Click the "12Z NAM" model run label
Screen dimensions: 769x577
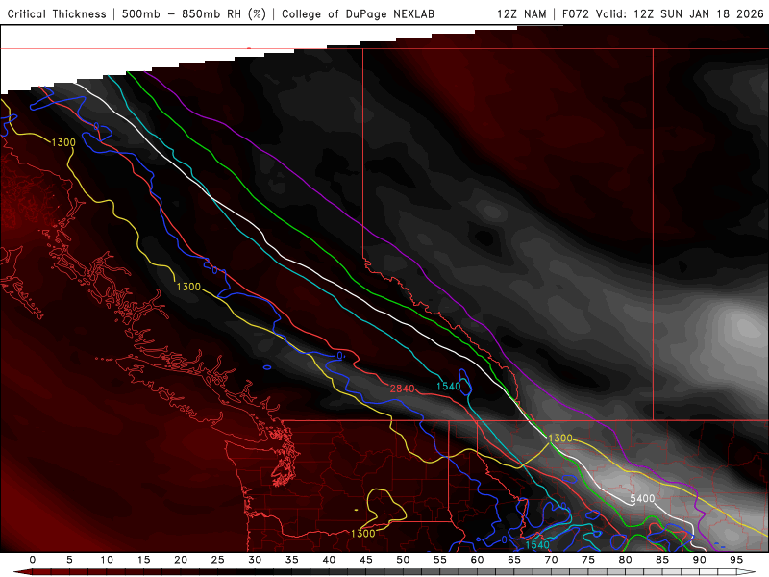coord(521,13)
